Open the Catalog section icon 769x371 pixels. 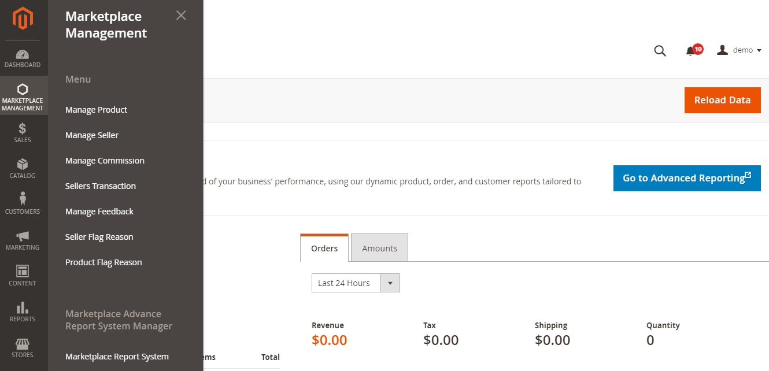[x=23, y=168]
